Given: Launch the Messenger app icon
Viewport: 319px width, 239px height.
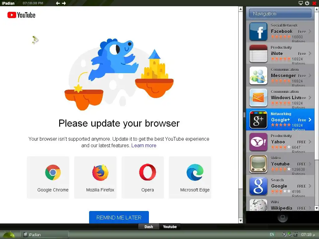Looking at the screenshot, I should point(258,76).
